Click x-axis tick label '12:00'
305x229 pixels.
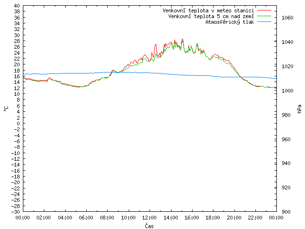pyautogui.click(x=150, y=218)
